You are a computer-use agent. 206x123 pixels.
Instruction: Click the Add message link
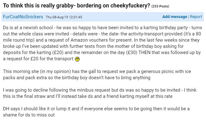pos(175,17)
